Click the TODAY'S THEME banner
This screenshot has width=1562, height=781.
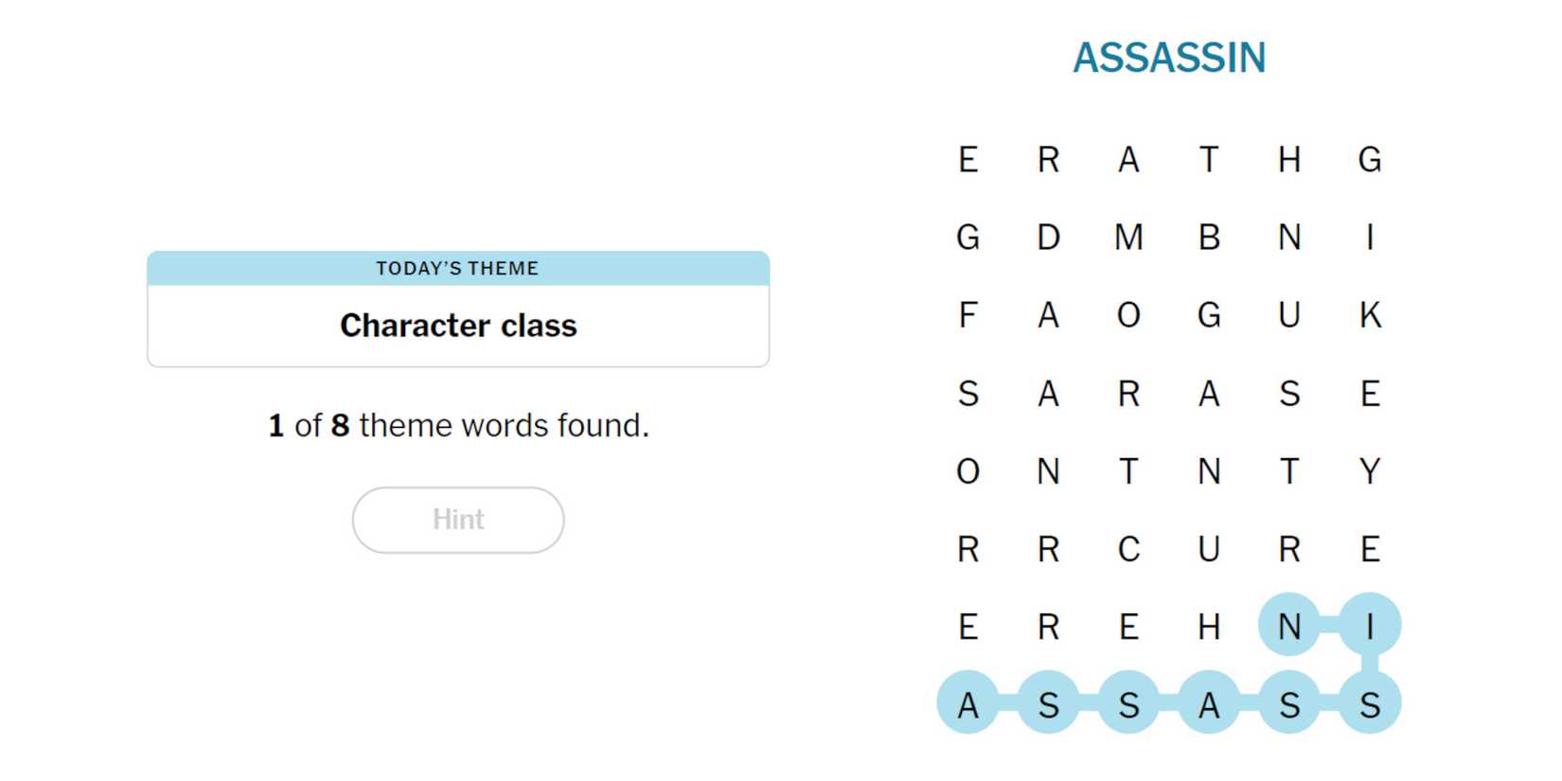(457, 268)
